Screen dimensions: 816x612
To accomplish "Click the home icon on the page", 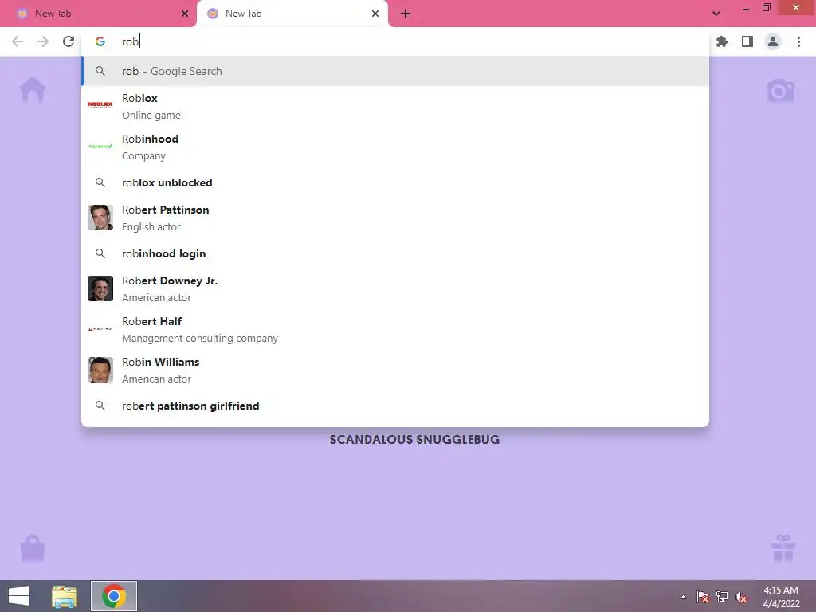I will click(32, 89).
